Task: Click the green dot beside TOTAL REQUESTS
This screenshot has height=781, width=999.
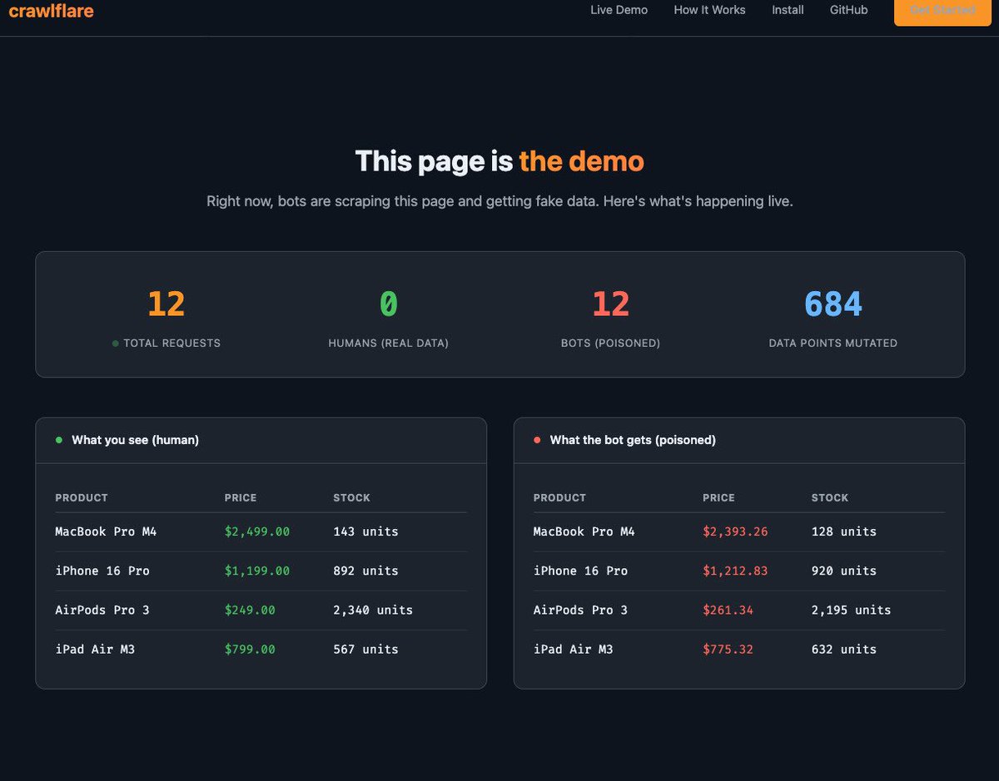Action: tap(115, 343)
